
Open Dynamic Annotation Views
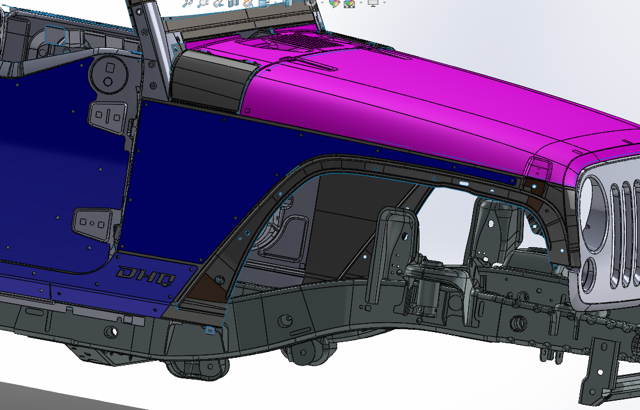[x=248, y=3]
